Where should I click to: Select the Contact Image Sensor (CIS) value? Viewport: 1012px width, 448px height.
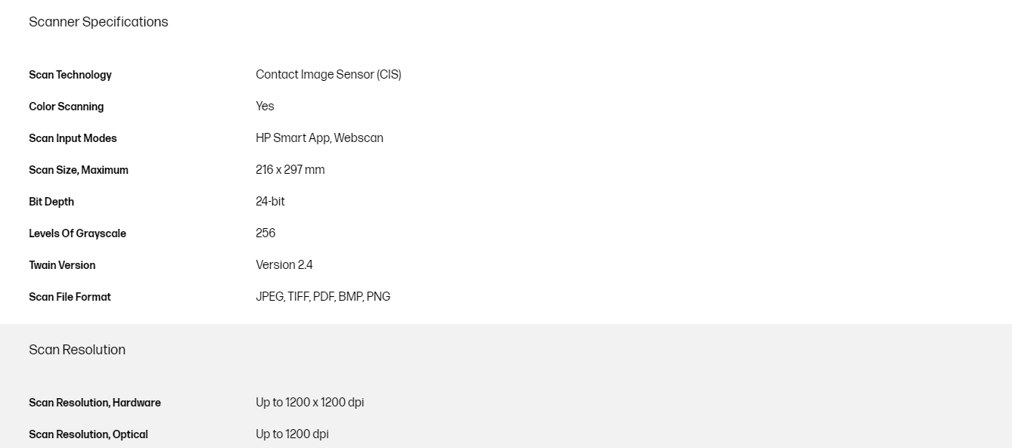pyautogui.click(x=328, y=75)
